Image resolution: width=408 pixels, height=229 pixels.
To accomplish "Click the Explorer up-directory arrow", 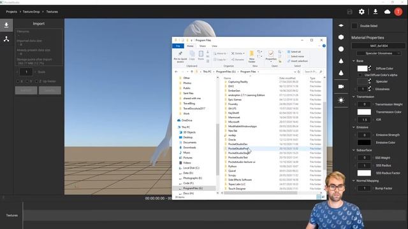I will click(x=192, y=72).
